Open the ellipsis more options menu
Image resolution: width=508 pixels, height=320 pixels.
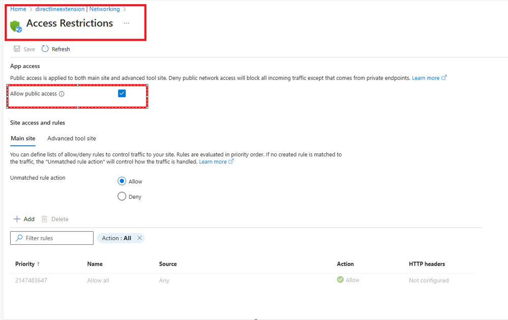(x=127, y=23)
